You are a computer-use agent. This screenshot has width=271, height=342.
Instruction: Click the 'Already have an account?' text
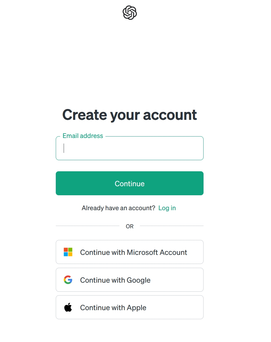click(x=118, y=208)
